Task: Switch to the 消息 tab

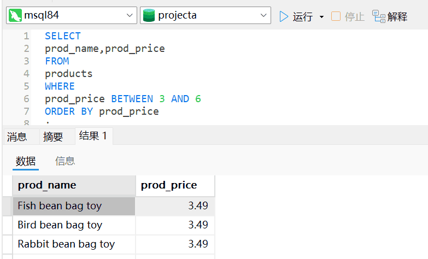Action: coord(17,137)
